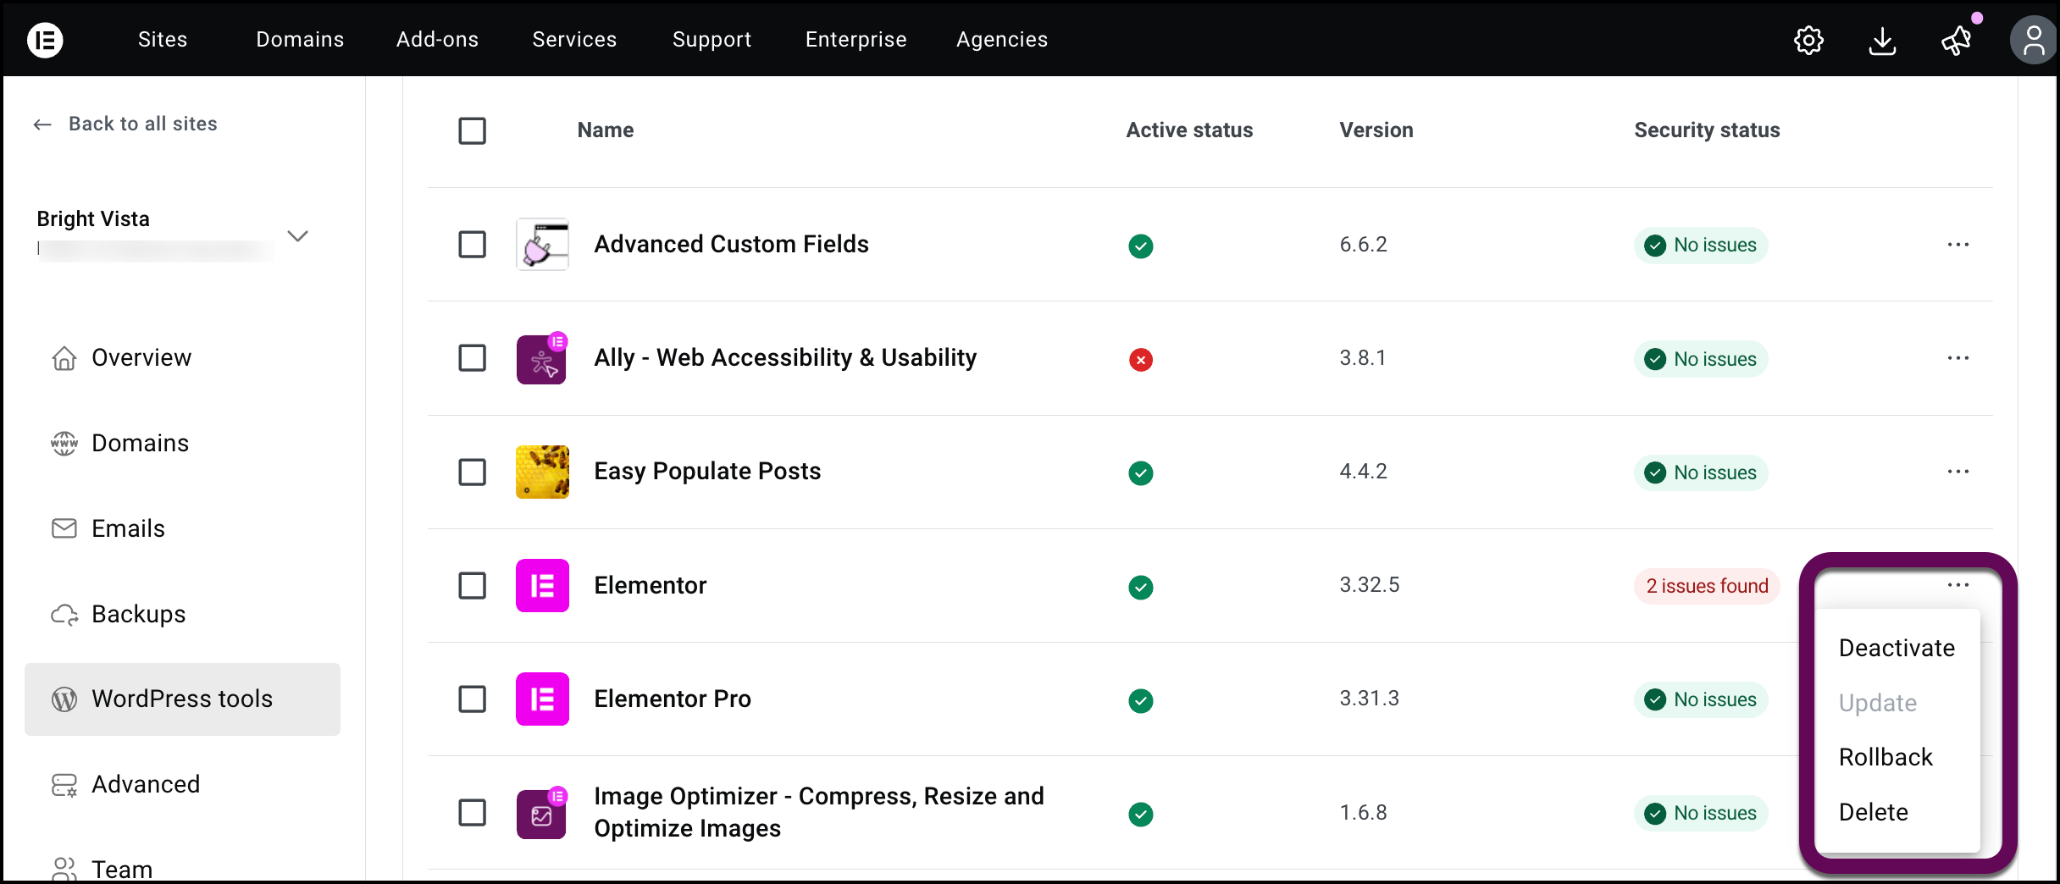Click the Elementor plugin icon
2060x884 pixels.
541,585
